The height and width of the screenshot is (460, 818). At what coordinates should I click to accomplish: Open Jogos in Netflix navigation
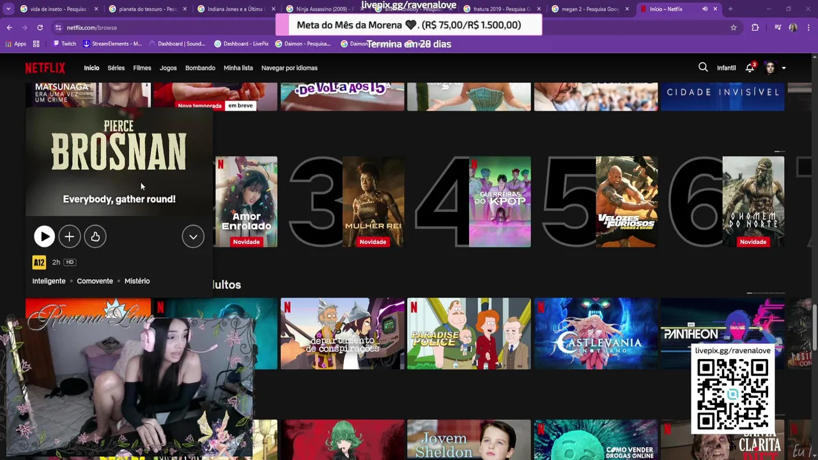pyautogui.click(x=168, y=68)
